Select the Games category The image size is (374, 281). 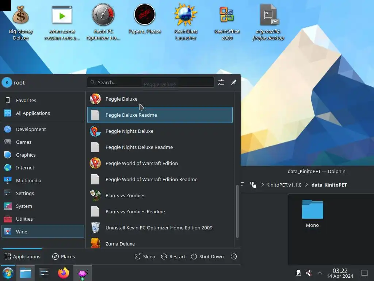pos(43,142)
